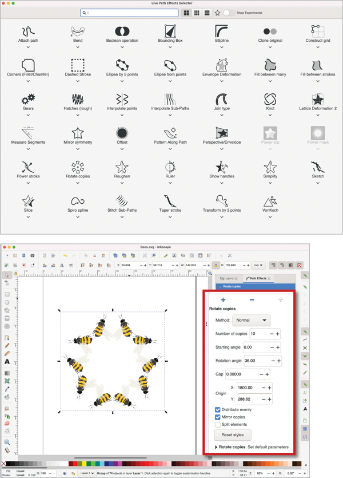Select the Gears path effect

pyautogui.click(x=28, y=102)
